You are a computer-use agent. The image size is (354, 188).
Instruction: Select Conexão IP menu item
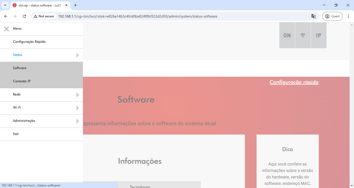tap(22, 81)
